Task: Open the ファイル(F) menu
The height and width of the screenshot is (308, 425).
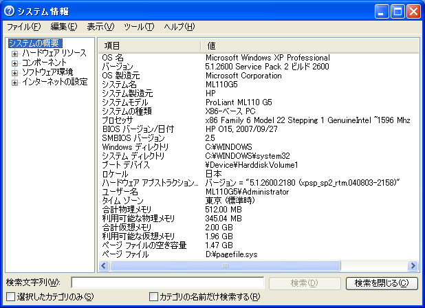Action: (x=24, y=27)
